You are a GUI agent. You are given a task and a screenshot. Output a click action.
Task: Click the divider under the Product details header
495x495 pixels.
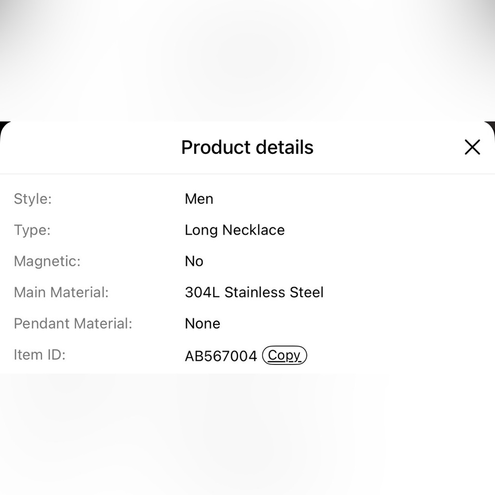click(247, 174)
